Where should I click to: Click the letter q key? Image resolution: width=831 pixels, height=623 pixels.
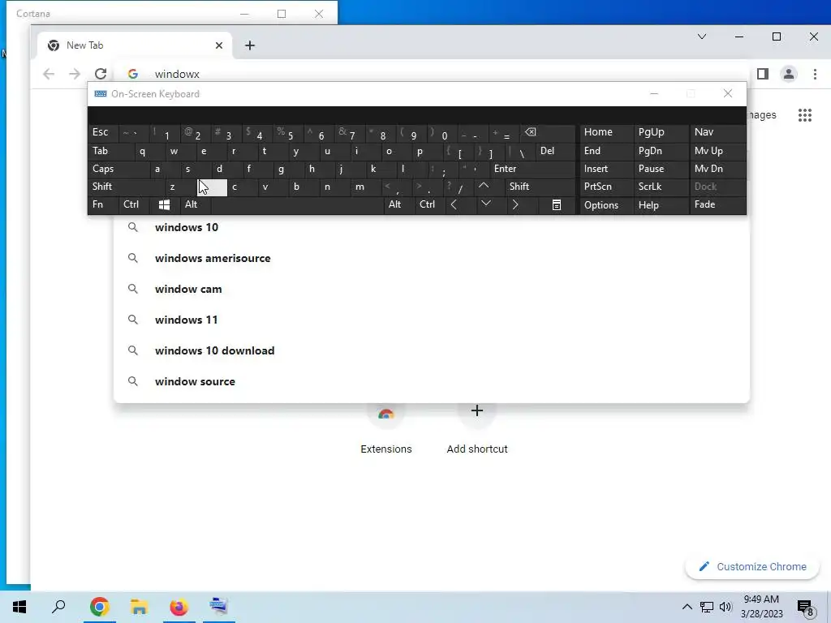pyautogui.click(x=149, y=150)
